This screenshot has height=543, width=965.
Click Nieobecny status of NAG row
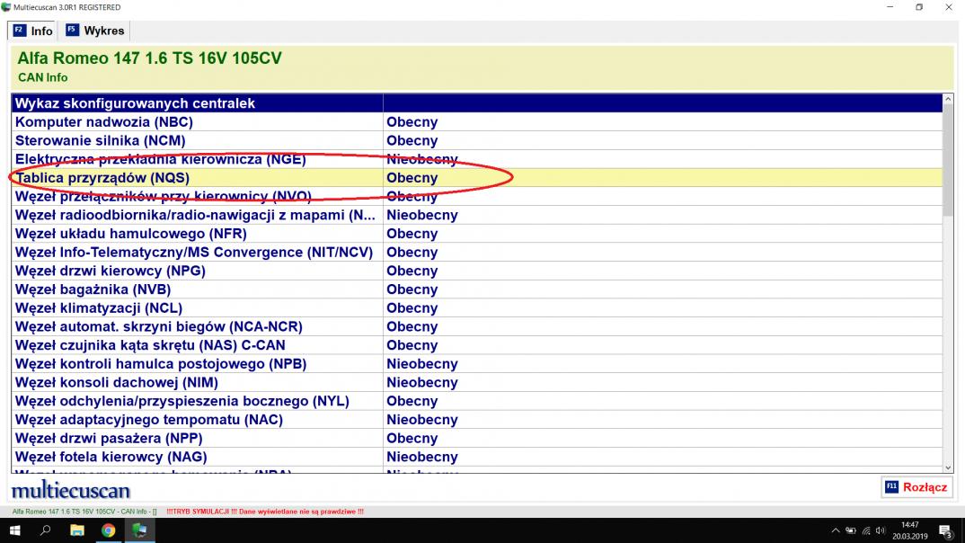click(422, 457)
